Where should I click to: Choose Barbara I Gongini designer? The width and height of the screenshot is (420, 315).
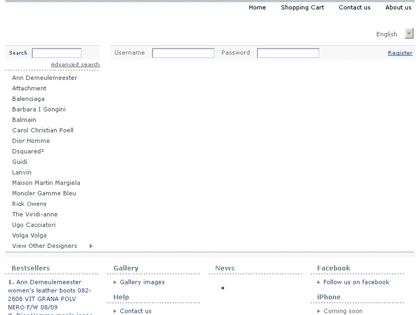tap(39, 109)
